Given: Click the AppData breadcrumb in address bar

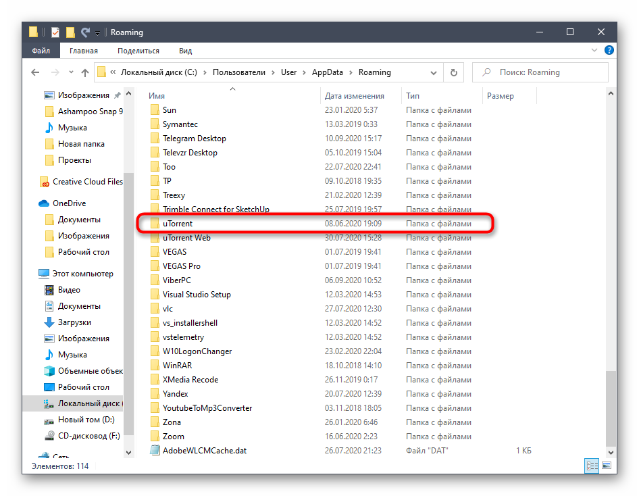Looking at the screenshot, I should pos(327,72).
